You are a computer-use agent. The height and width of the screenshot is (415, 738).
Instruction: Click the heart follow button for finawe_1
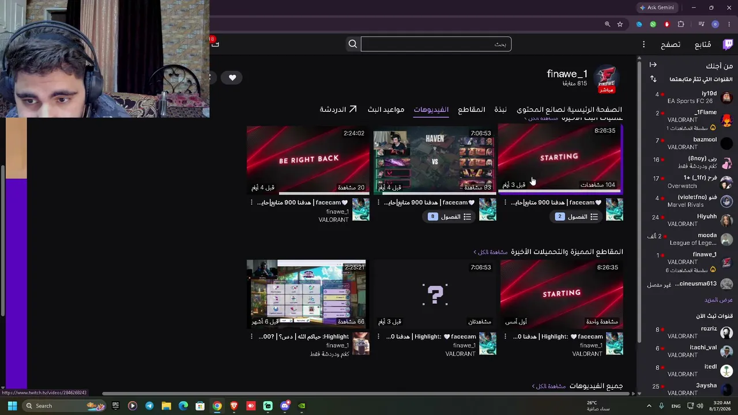point(232,77)
